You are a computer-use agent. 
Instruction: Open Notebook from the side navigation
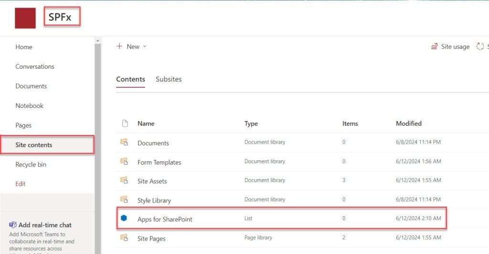(x=29, y=106)
